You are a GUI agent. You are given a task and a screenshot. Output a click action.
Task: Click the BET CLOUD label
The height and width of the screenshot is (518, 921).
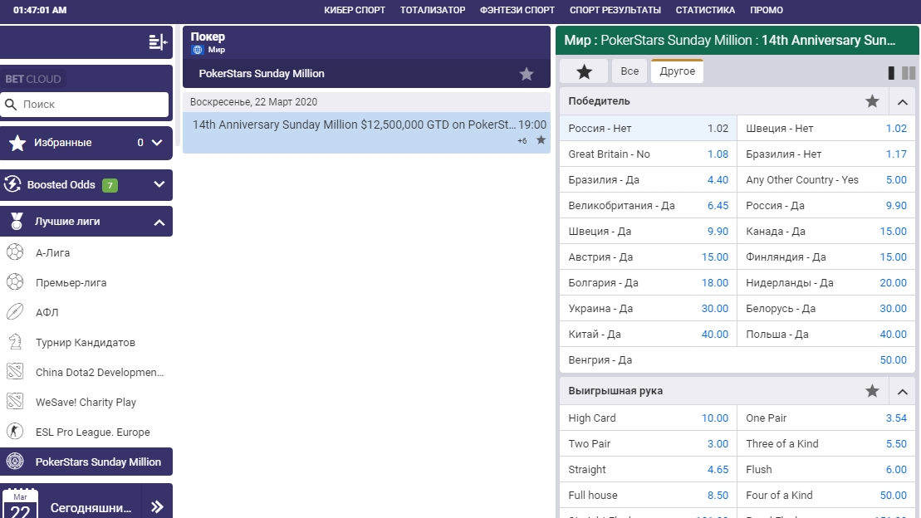[x=33, y=79]
